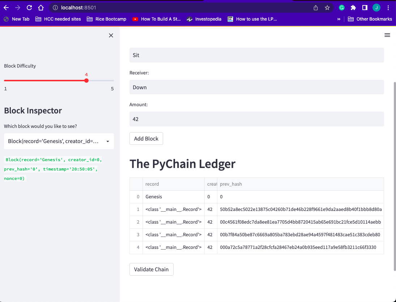Open New Tab bookmark
Image resolution: width=396 pixels, height=302 pixels.
(x=17, y=19)
